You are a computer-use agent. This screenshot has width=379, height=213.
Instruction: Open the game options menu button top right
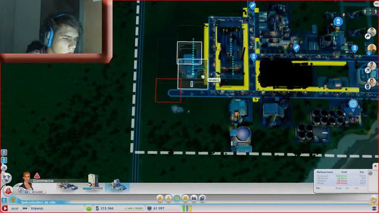click(376, 4)
